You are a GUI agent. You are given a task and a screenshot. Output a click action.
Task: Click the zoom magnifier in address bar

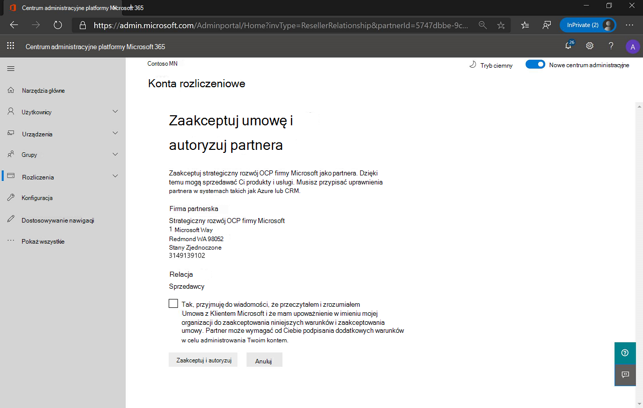483,25
